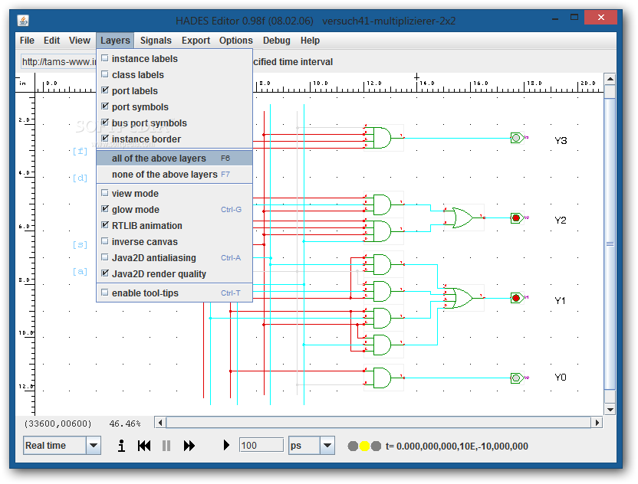638x484 pixels.
Task: Open the View menu
Action: pyautogui.click(x=79, y=41)
